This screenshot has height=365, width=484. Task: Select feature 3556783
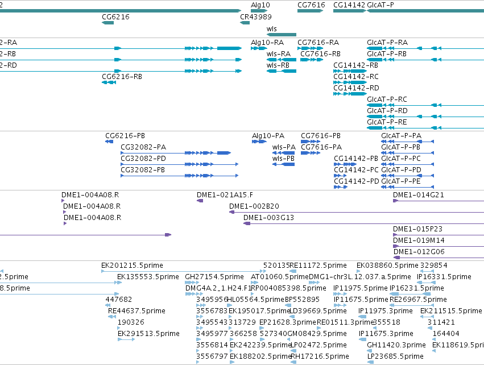pos(212,311)
